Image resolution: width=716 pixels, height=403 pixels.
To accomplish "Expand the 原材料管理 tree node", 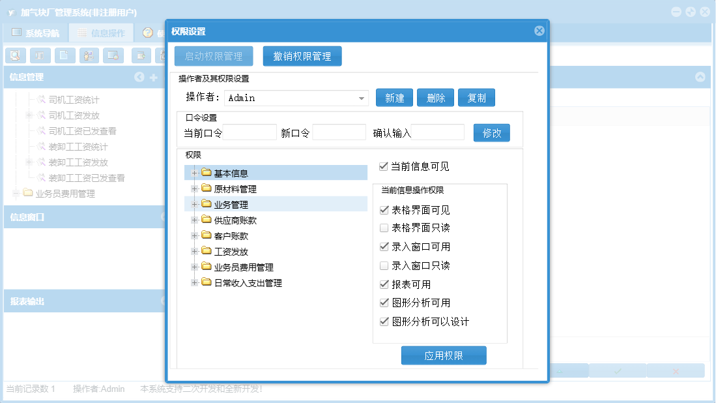I will [194, 188].
